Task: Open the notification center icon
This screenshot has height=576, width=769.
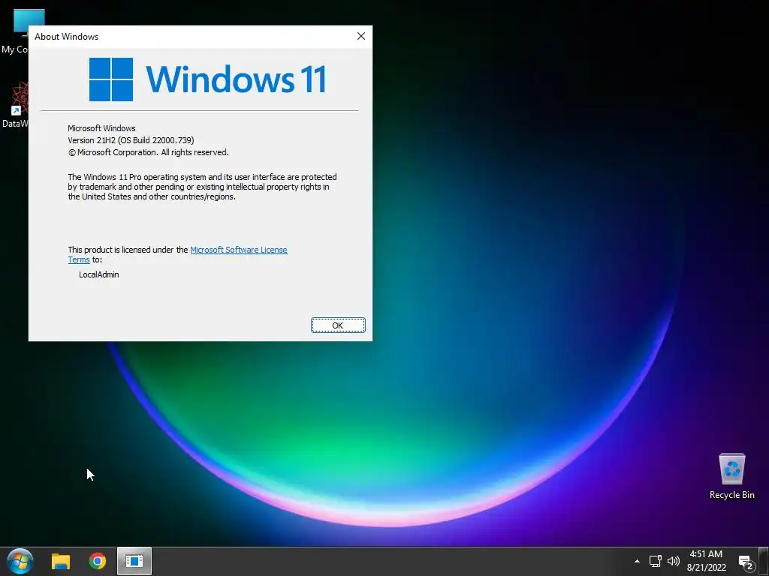Action: point(746,562)
